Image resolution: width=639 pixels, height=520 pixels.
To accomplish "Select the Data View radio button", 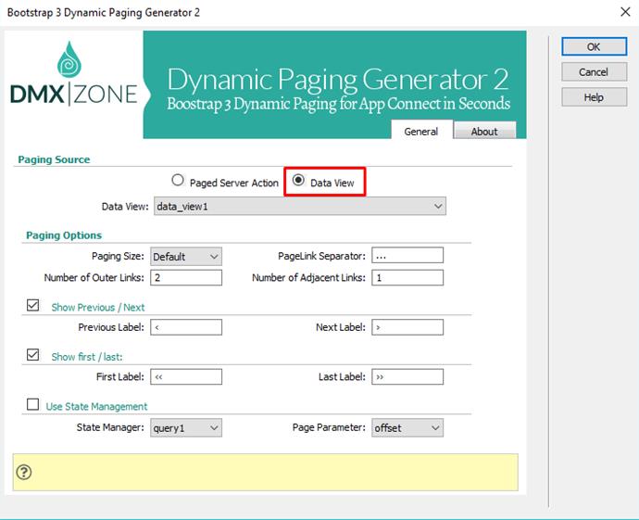I will (x=298, y=180).
